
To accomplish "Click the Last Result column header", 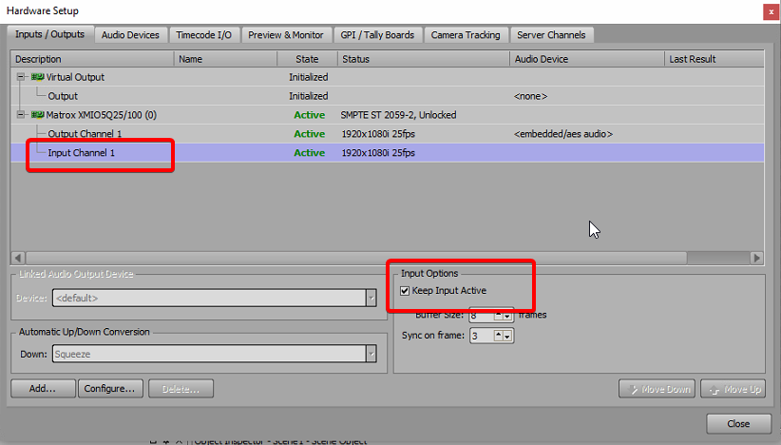I will (714, 59).
